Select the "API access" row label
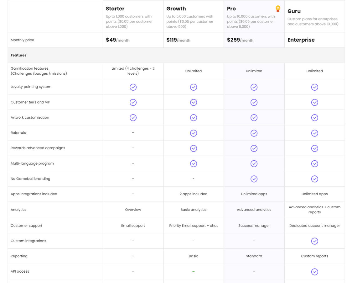Screen dimensions: 347x283 tap(20, 271)
